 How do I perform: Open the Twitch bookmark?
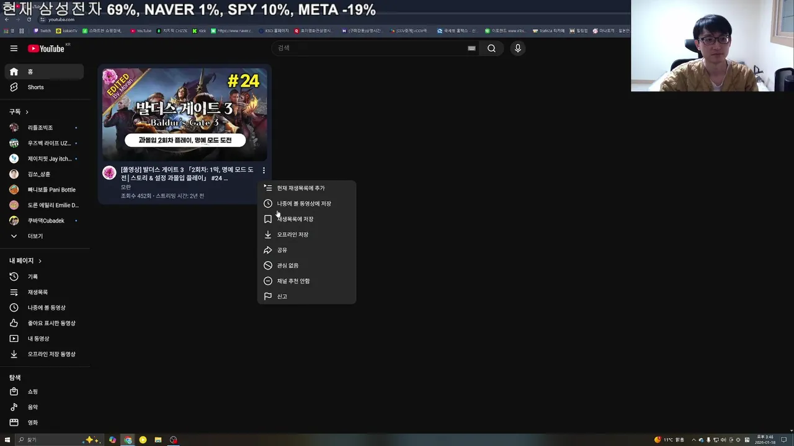[42, 30]
